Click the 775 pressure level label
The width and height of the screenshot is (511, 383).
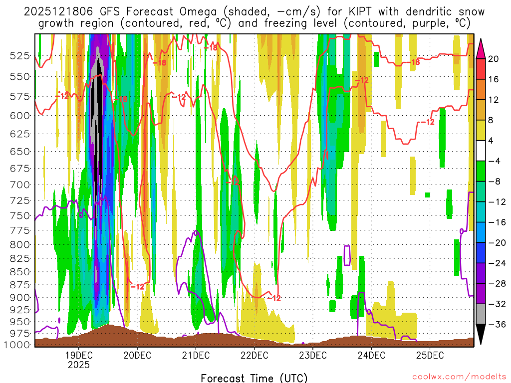(x=20, y=230)
